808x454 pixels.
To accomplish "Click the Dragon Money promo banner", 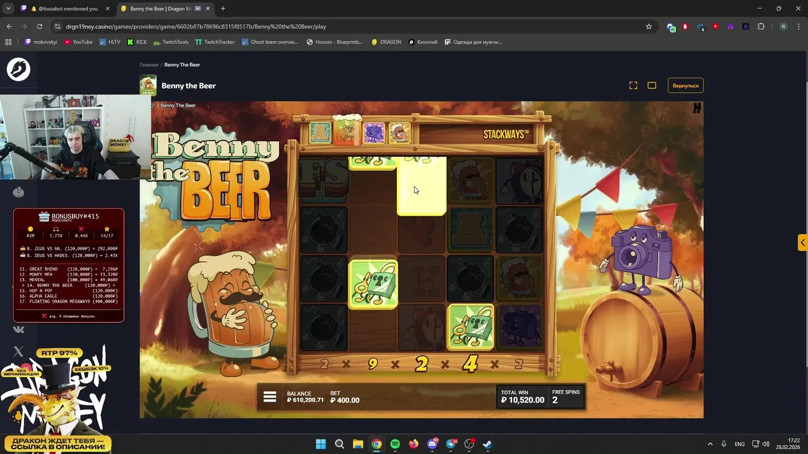I will [x=57, y=399].
